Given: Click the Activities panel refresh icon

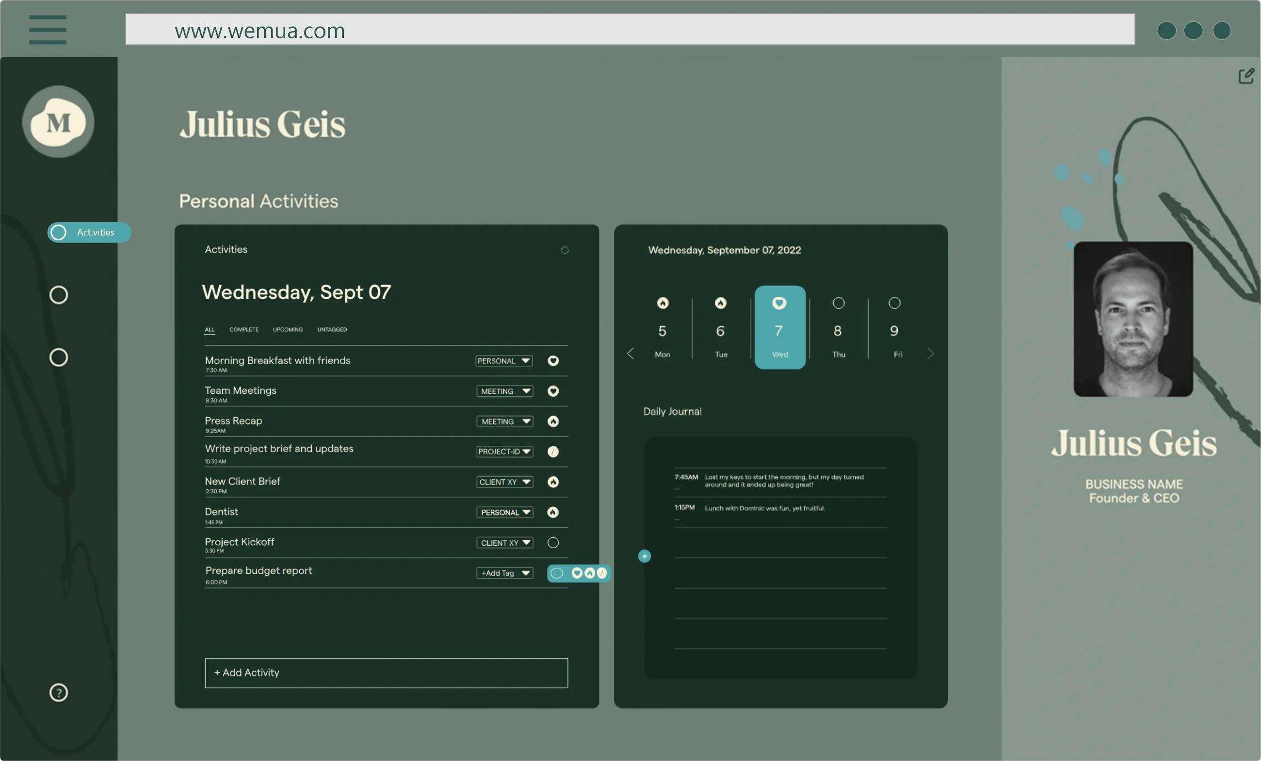Looking at the screenshot, I should [x=565, y=250].
